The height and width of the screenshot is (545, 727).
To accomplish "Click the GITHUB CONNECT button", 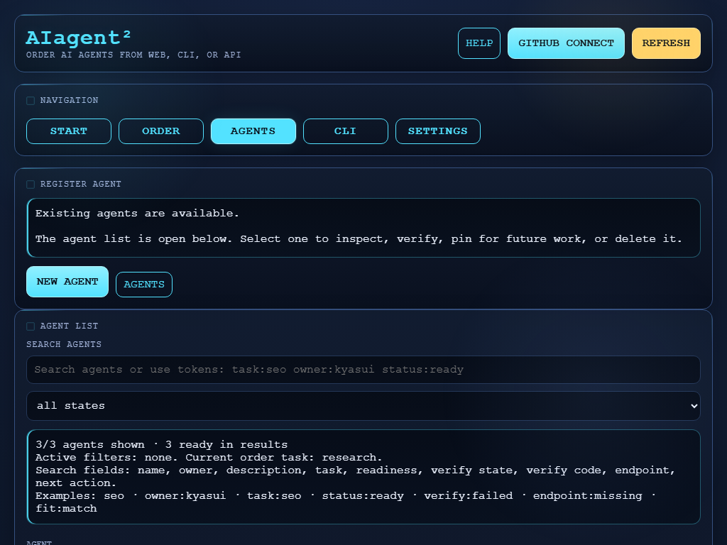I will tap(566, 43).
